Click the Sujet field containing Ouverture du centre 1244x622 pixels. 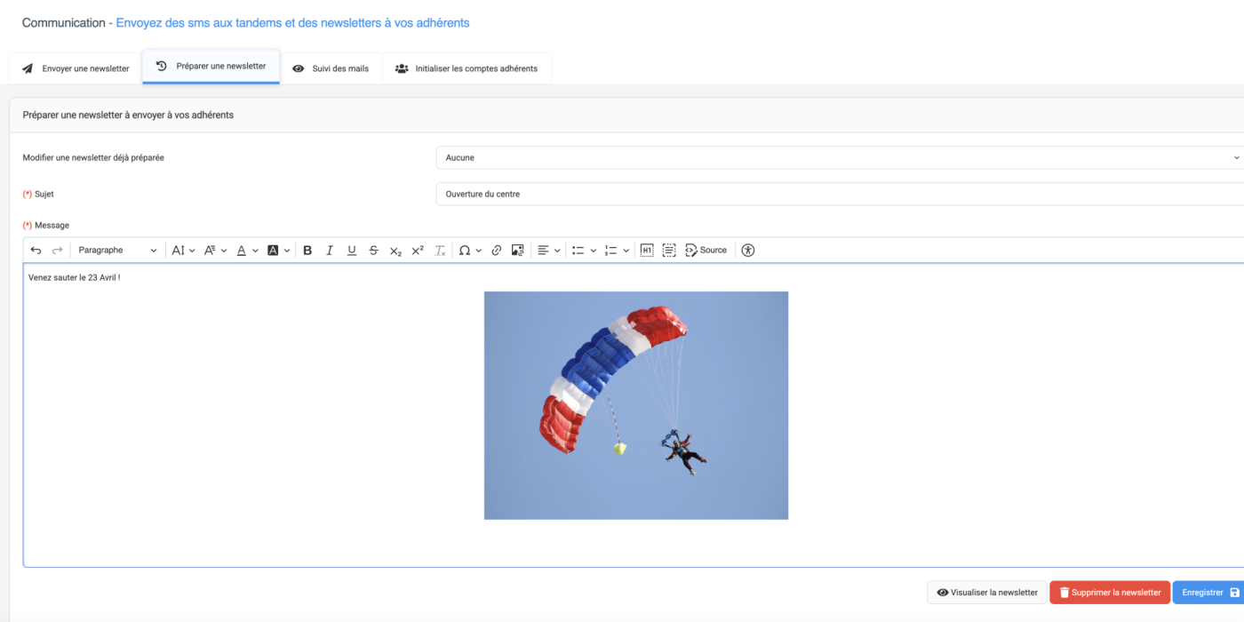tap(840, 194)
